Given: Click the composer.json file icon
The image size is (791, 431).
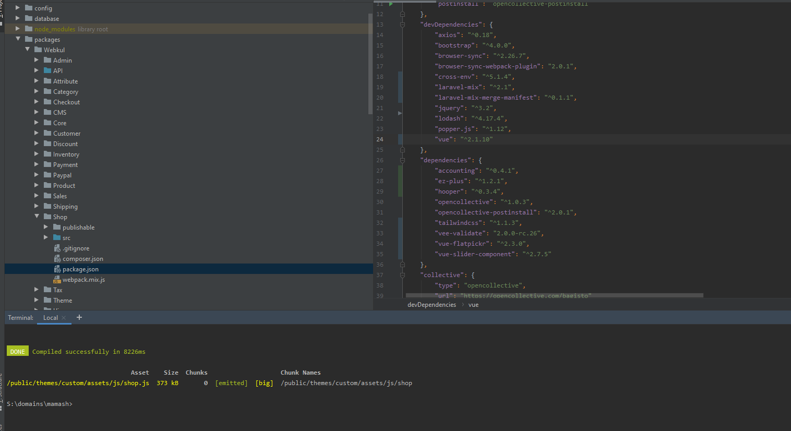Looking at the screenshot, I should click(x=57, y=259).
